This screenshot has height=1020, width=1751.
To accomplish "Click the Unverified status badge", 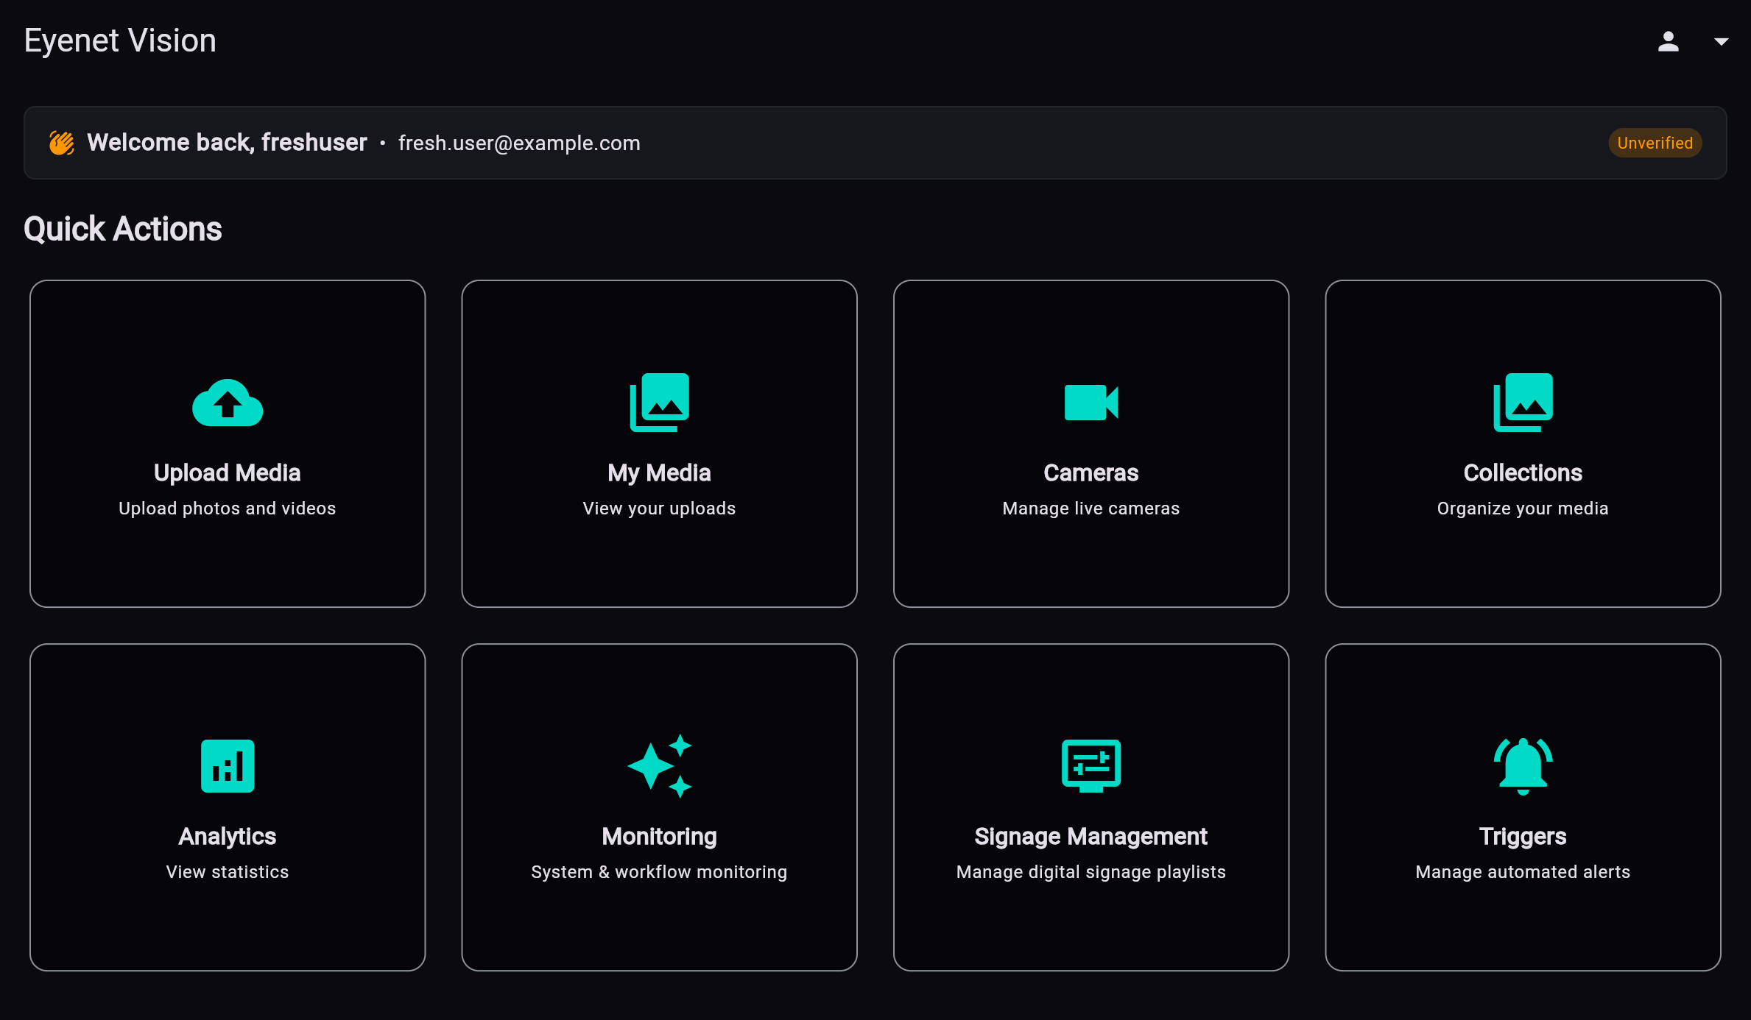I will point(1655,142).
